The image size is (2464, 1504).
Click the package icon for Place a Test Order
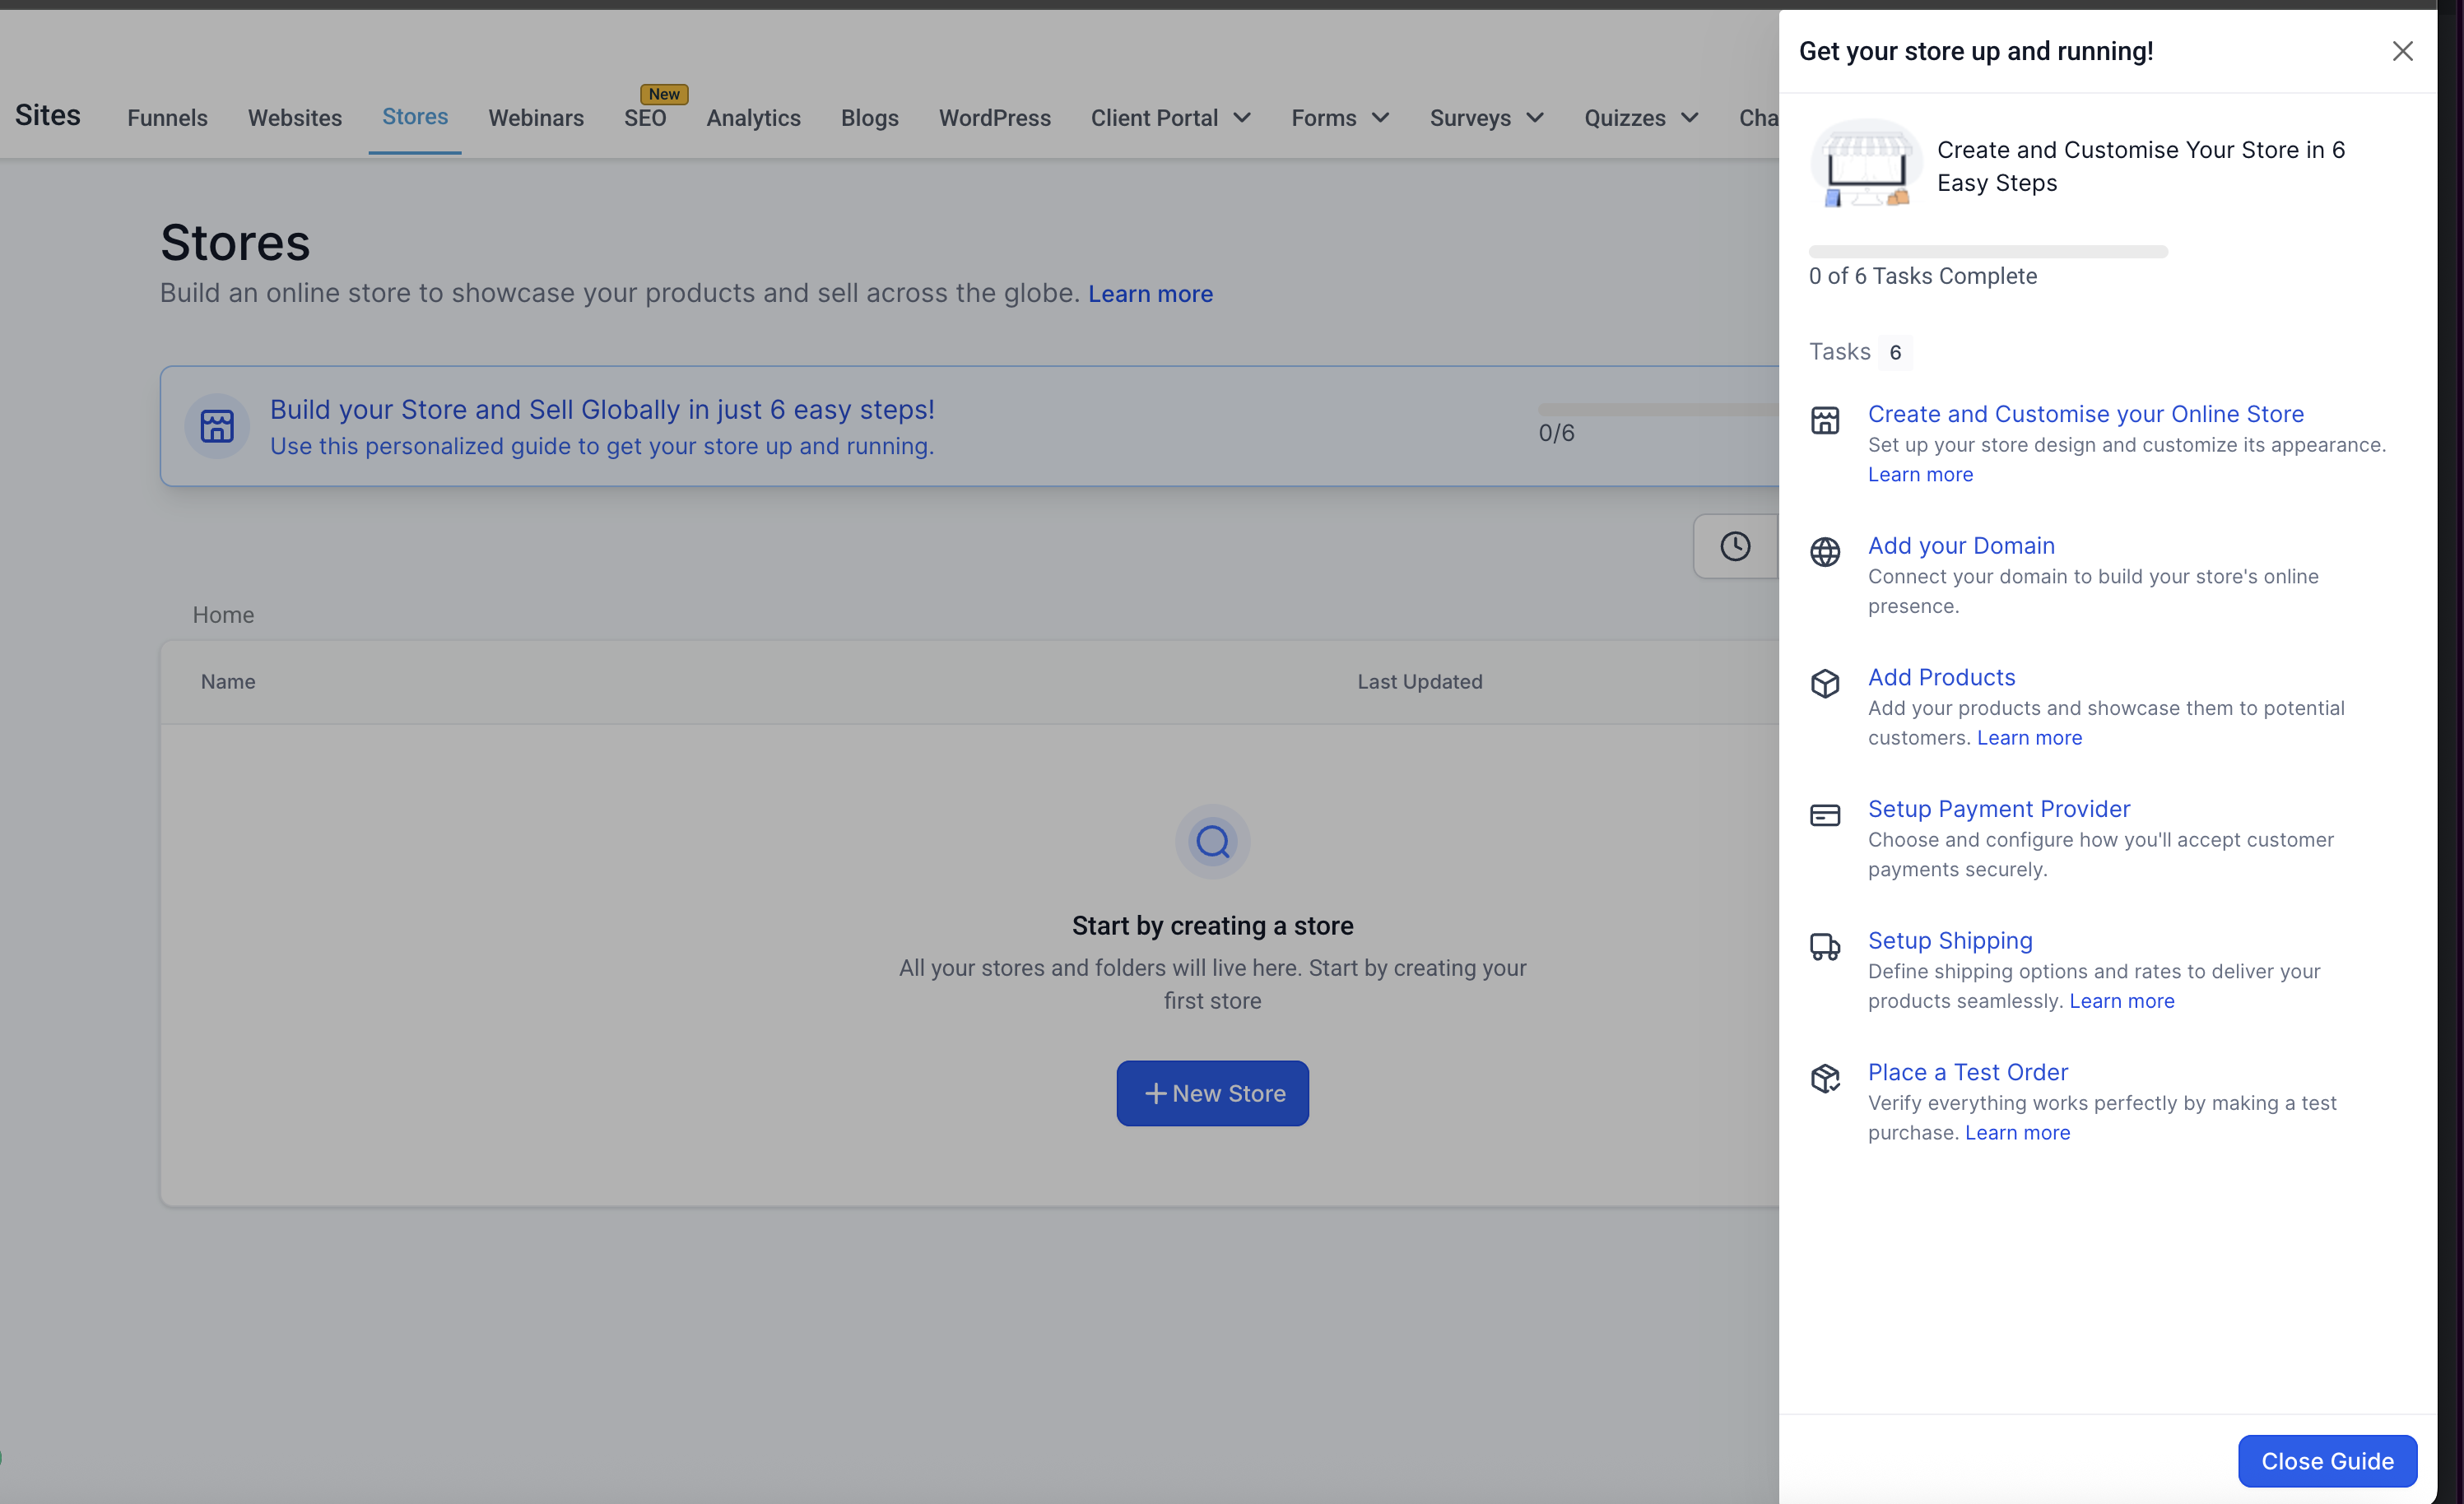(1824, 1078)
